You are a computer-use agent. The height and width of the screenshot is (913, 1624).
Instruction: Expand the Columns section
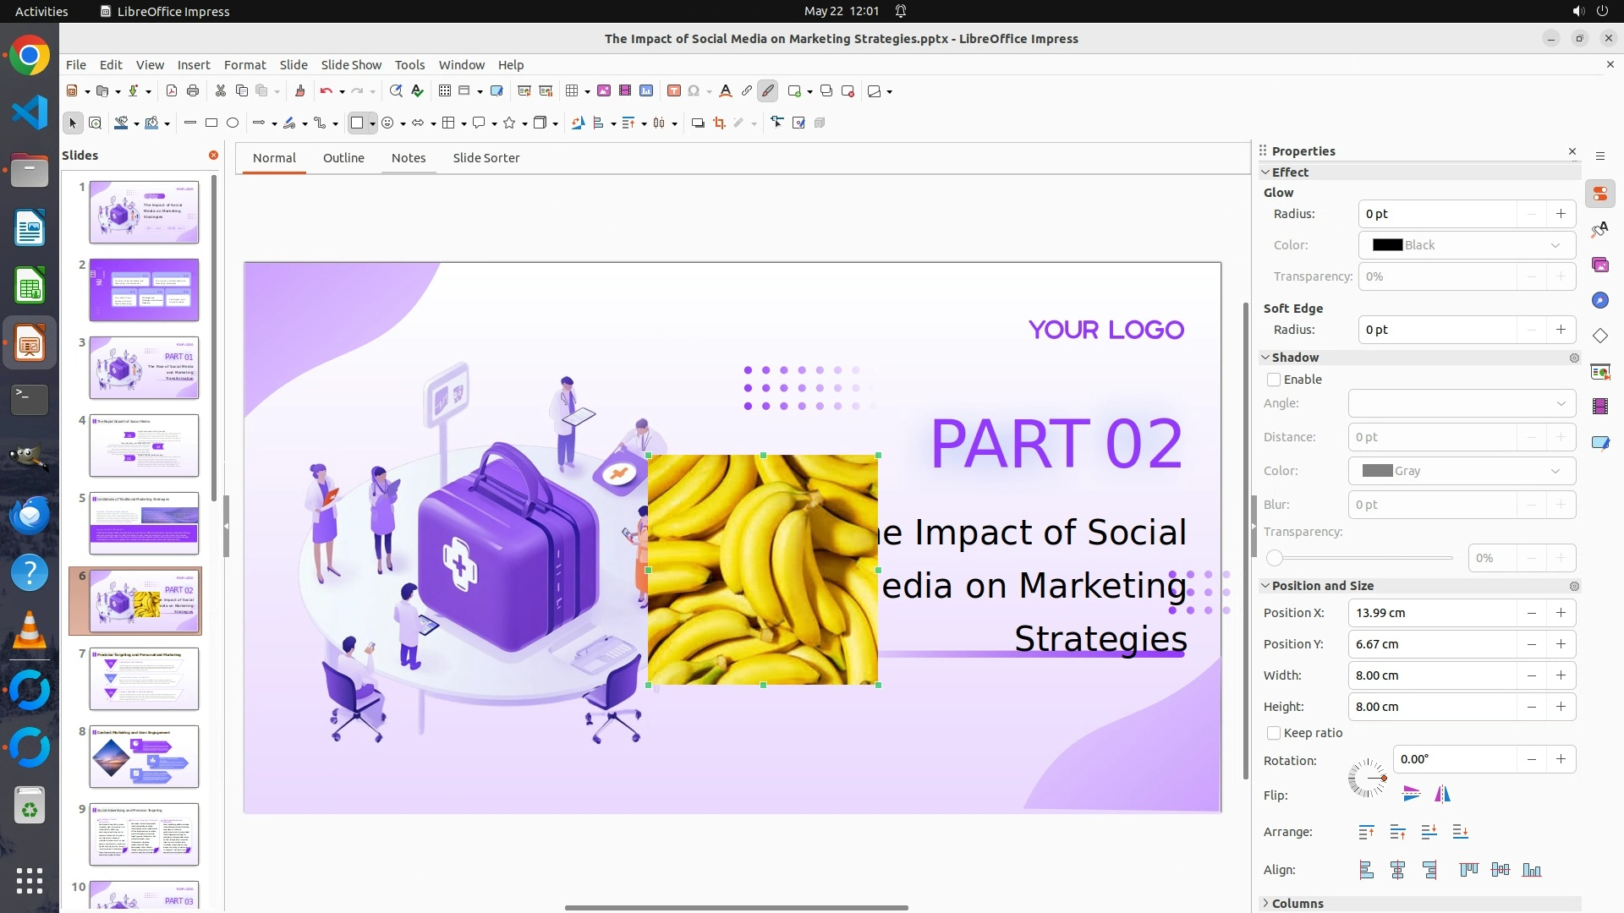pyautogui.click(x=1297, y=904)
